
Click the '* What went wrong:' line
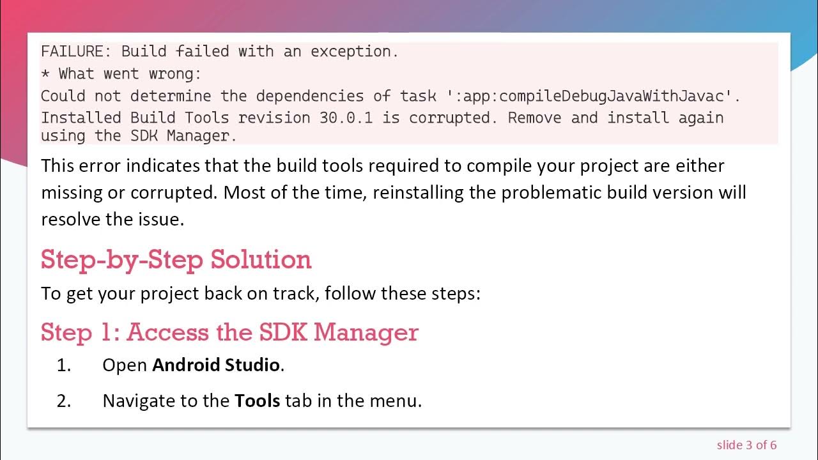click(121, 74)
